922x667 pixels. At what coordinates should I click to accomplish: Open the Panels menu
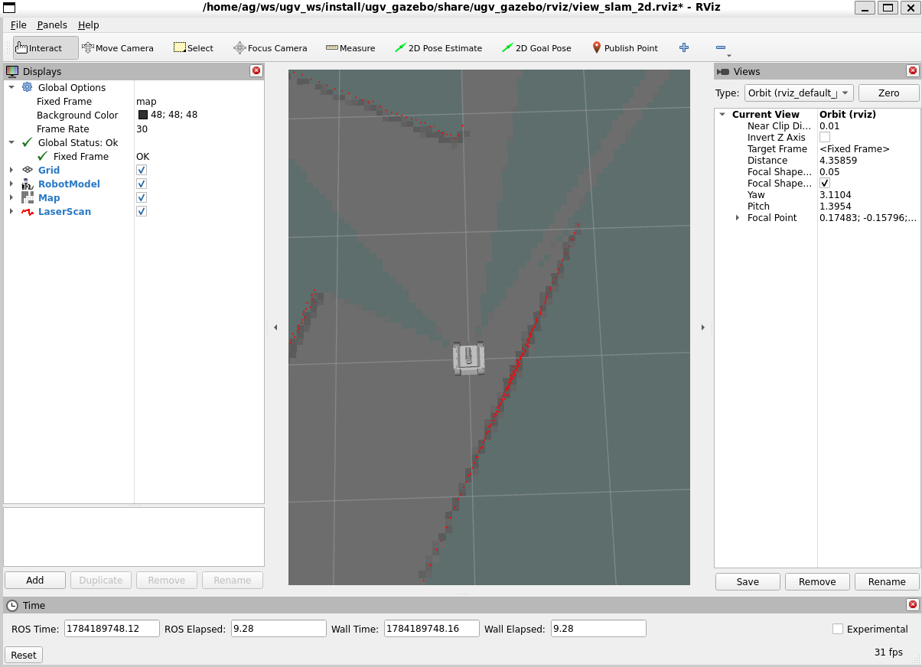[x=52, y=24]
